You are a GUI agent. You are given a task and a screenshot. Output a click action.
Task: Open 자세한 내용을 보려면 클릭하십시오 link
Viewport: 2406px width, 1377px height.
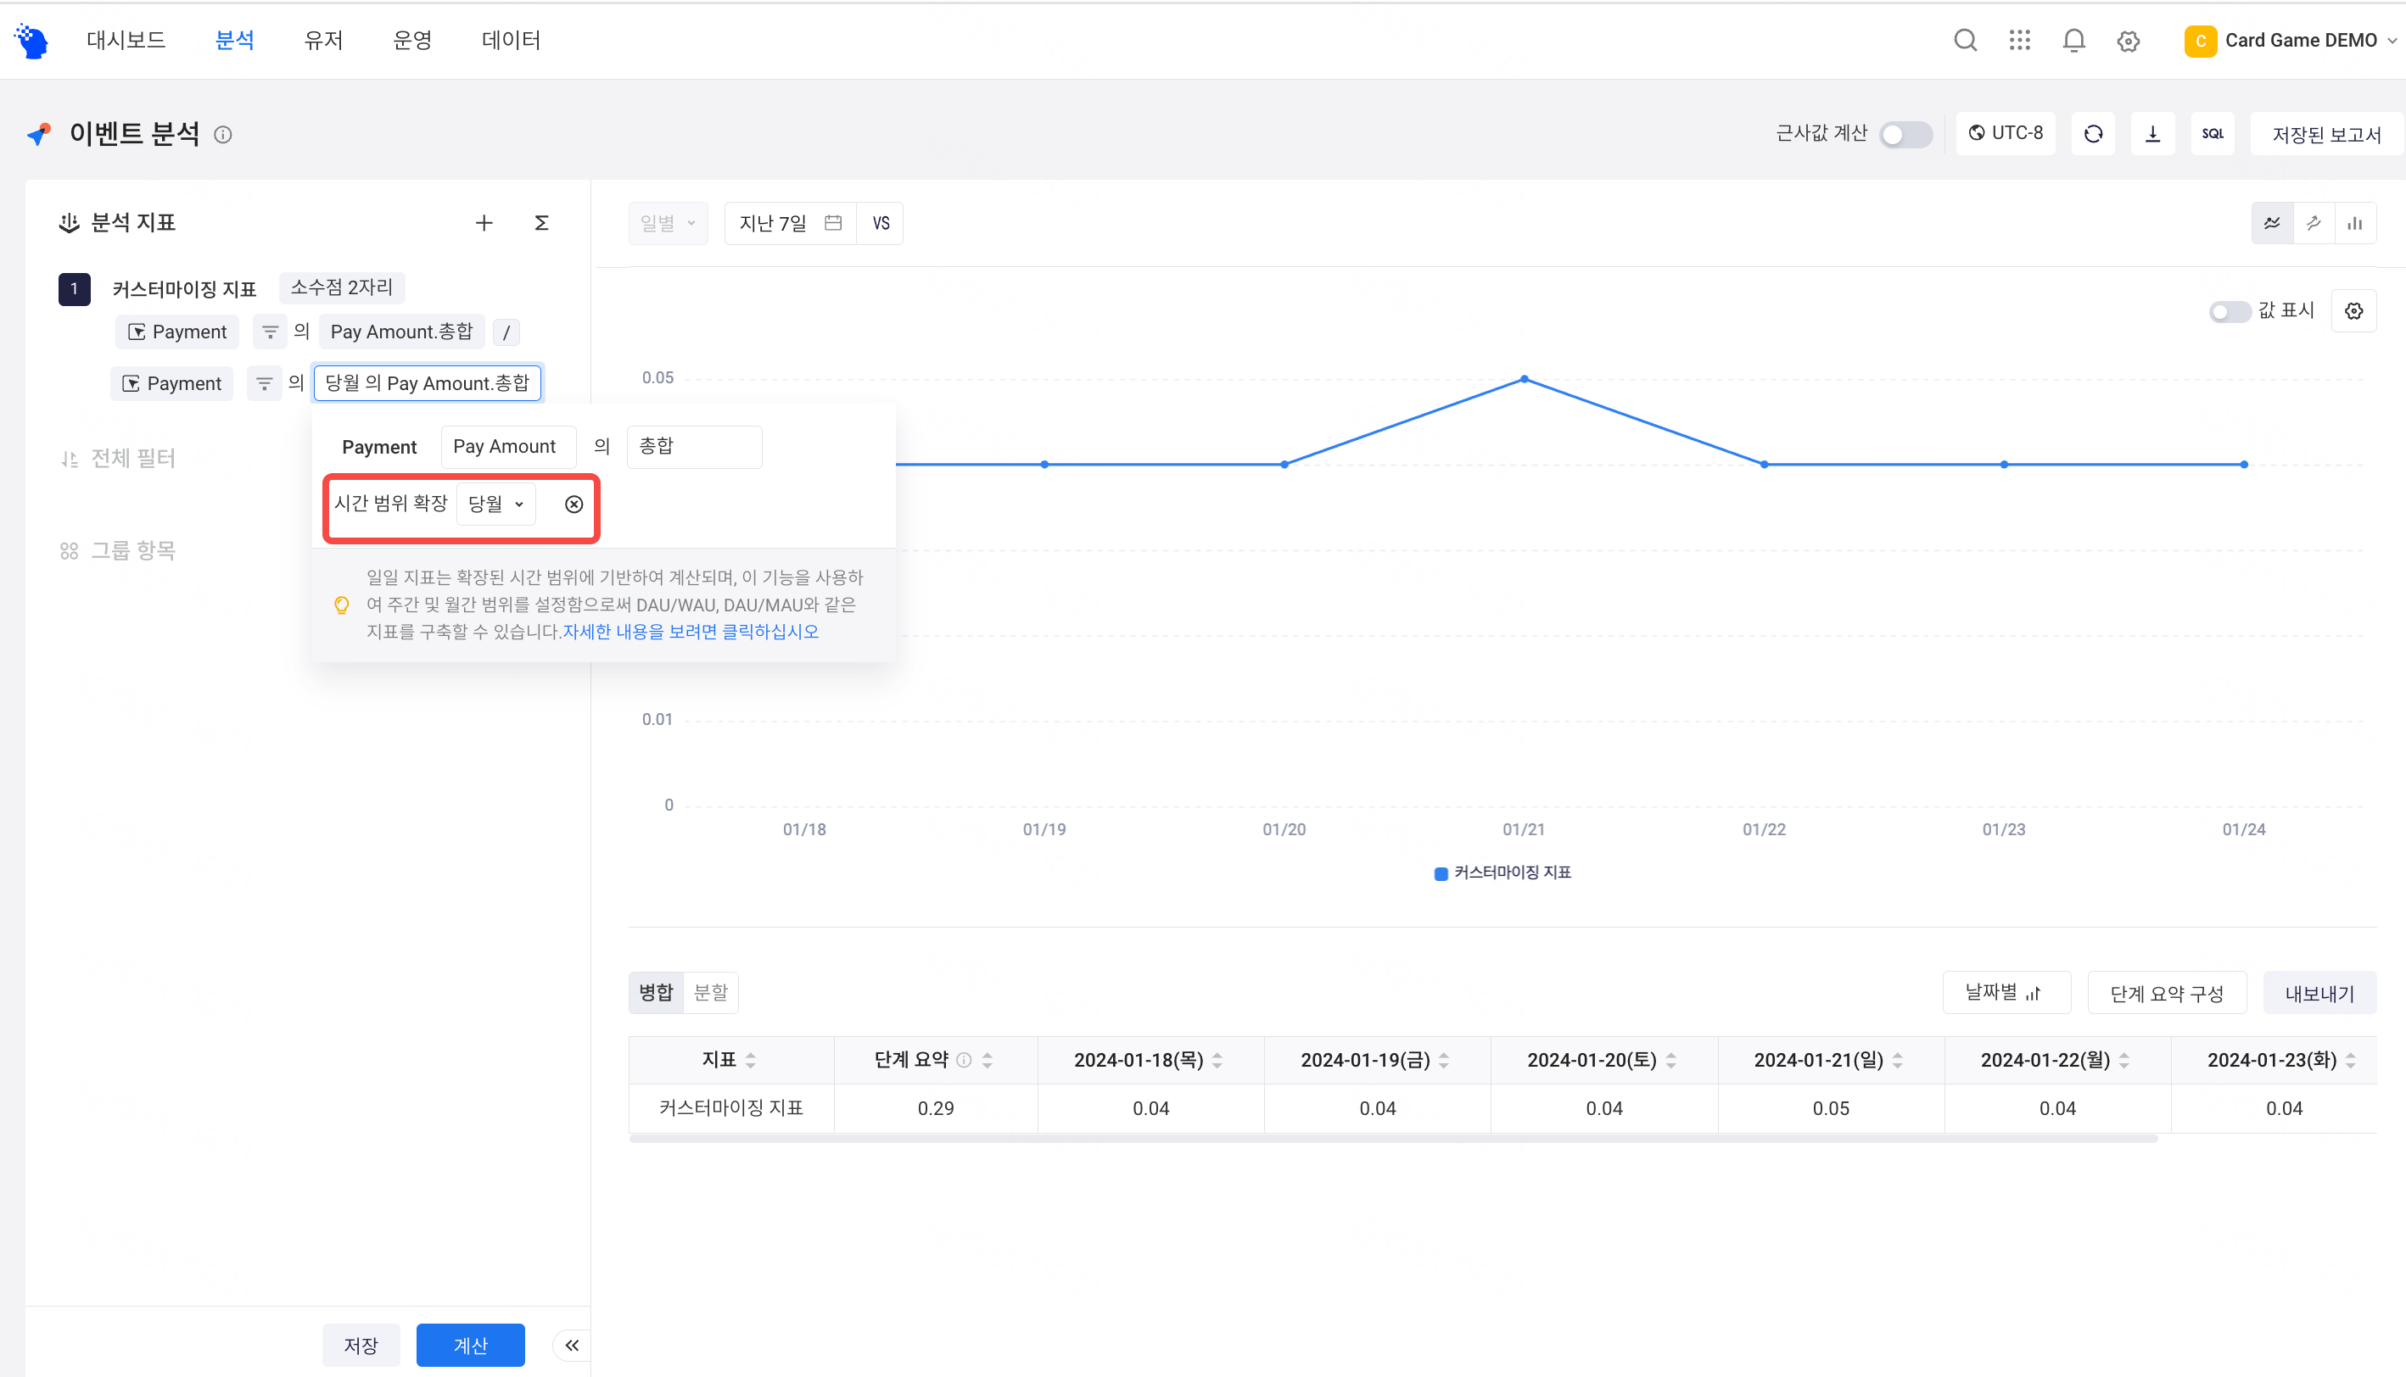pos(691,632)
